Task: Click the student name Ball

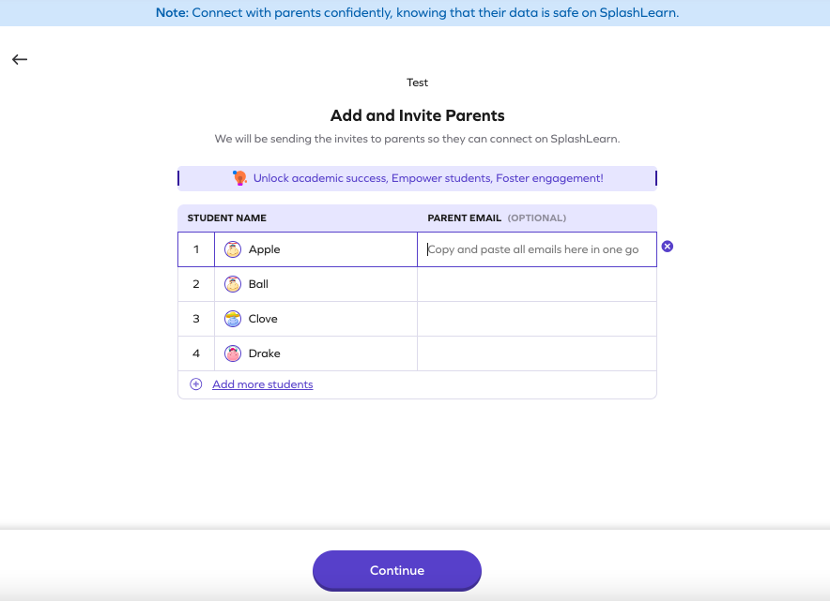Action: (x=260, y=284)
